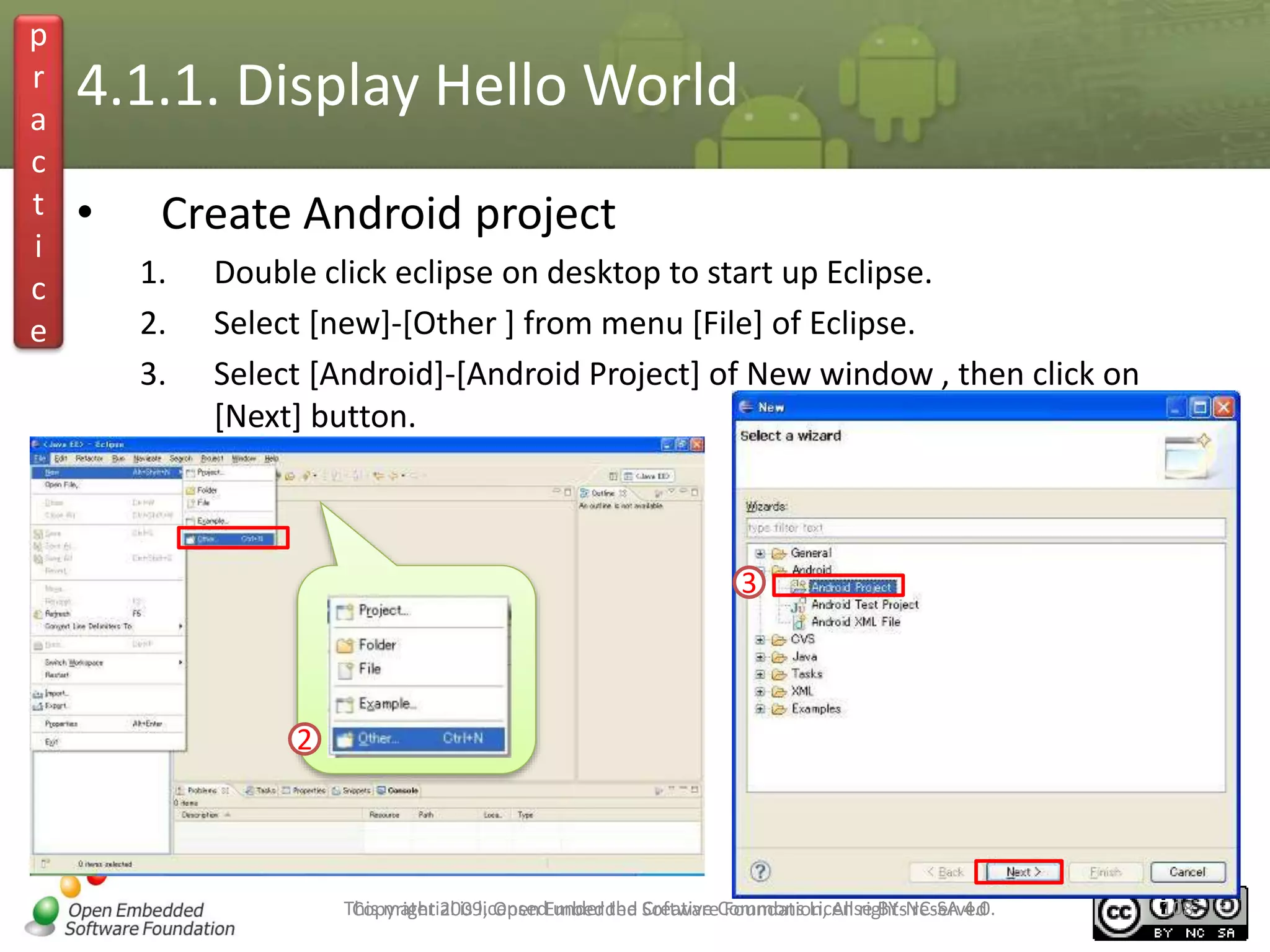Click the Android Test Project JUnit icon

[x=799, y=605]
